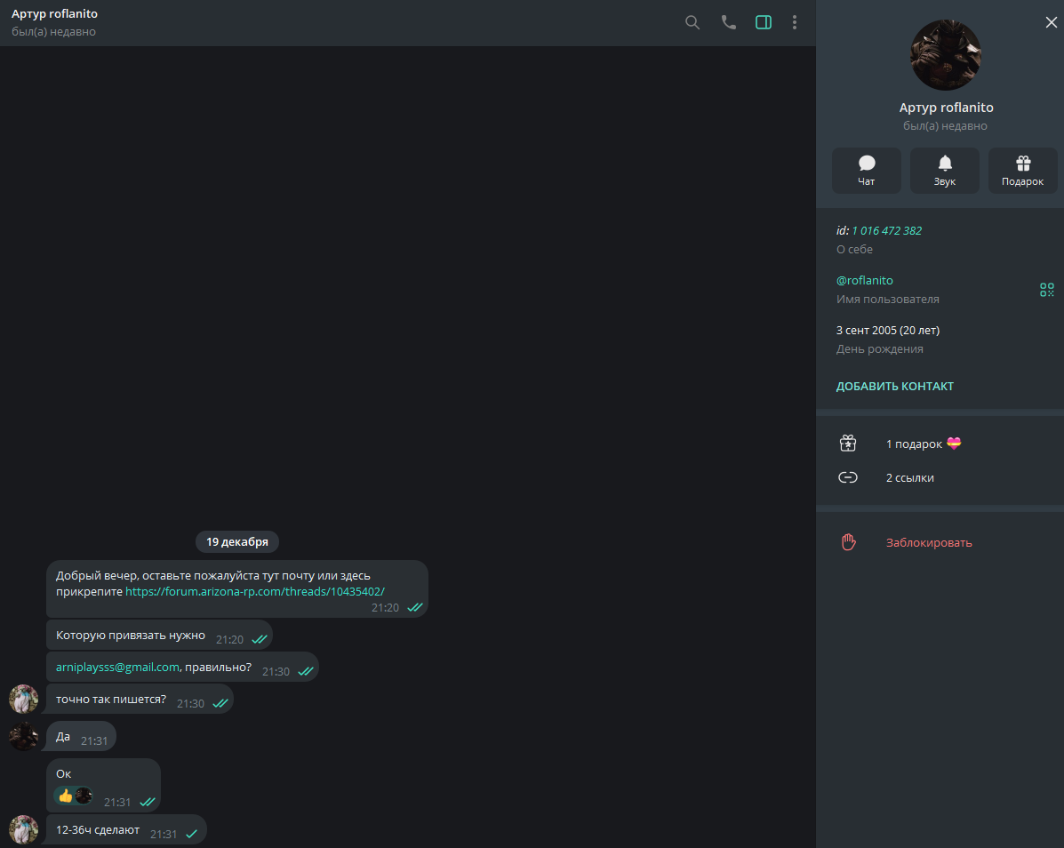Image resolution: width=1064 pixels, height=848 pixels.
Task: Send a gift via the Подарок button
Action: [x=1022, y=171]
